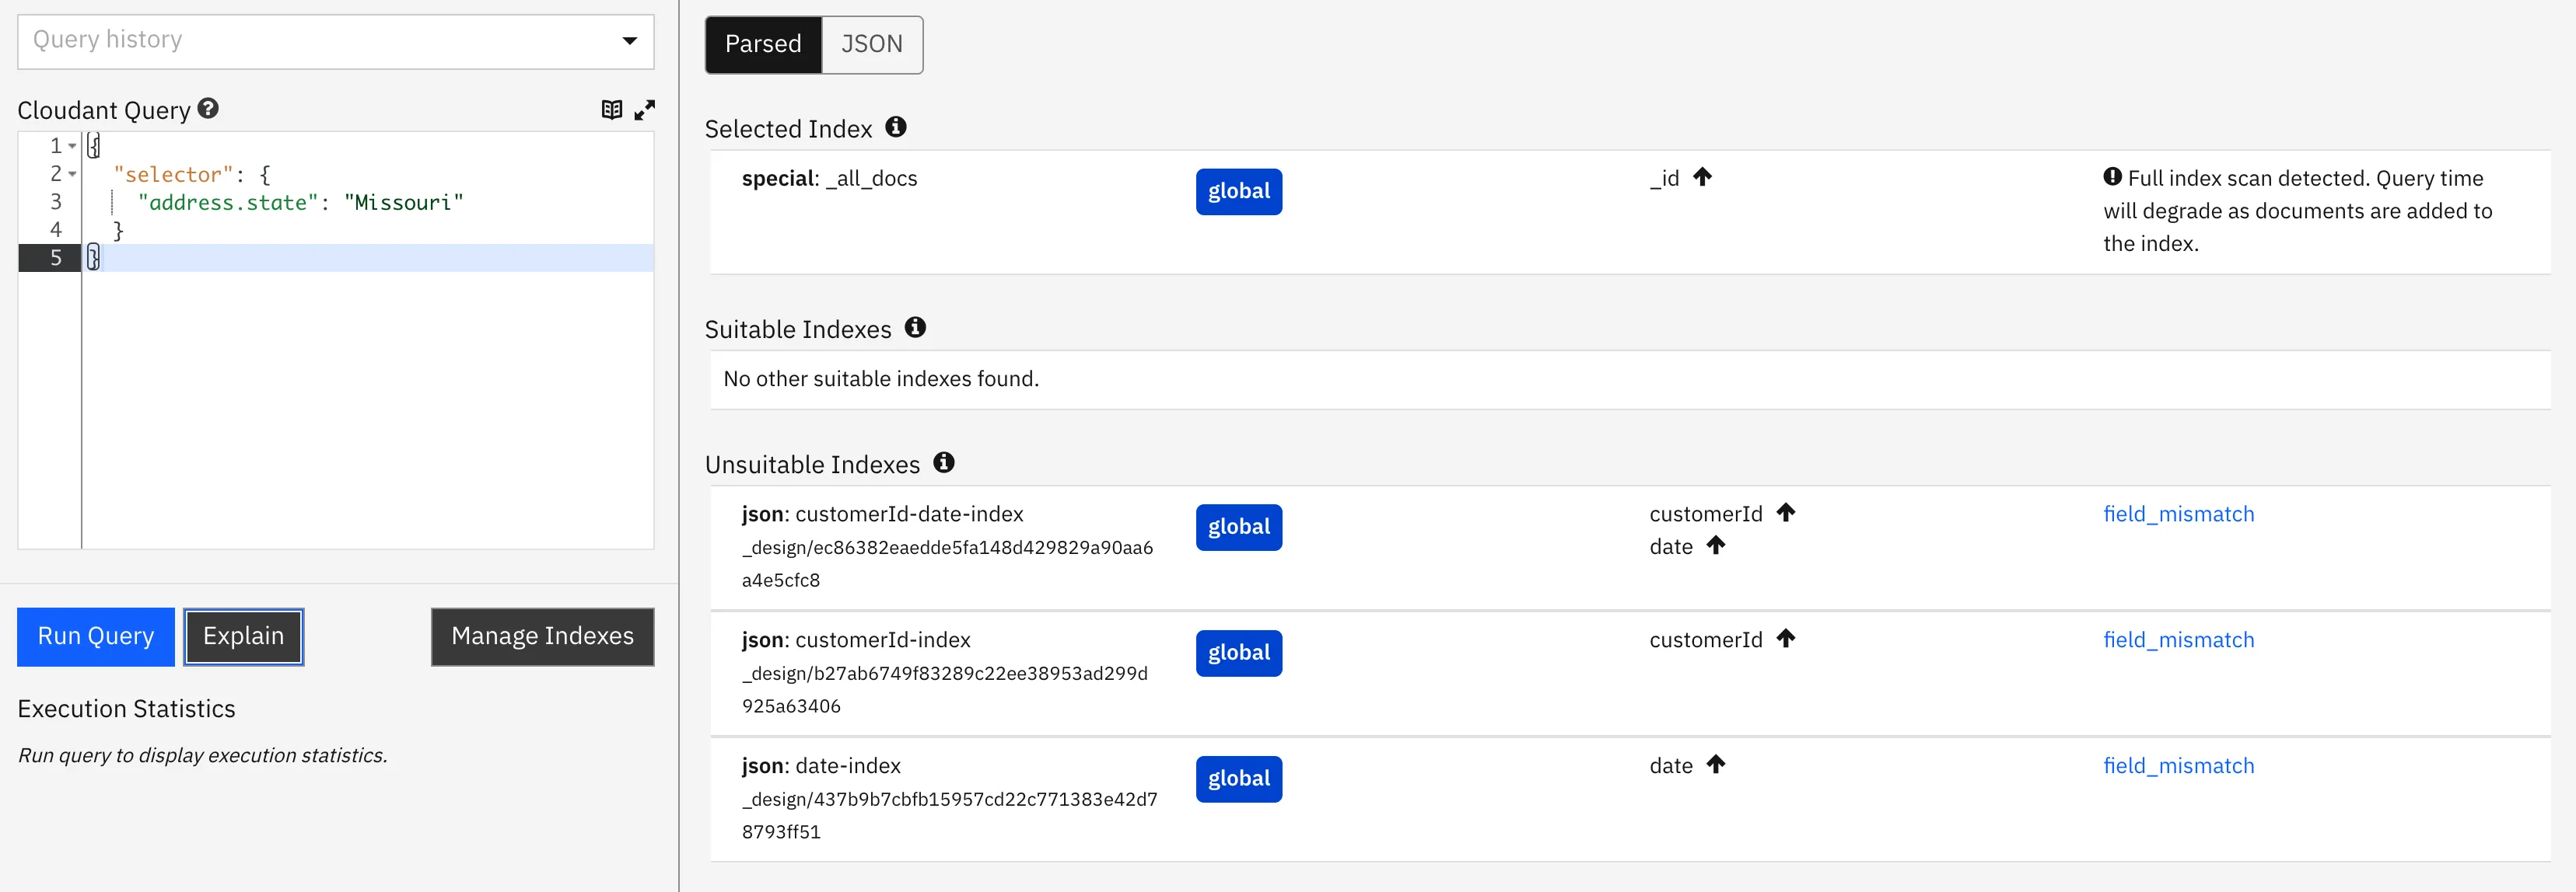Click global badge for customerId-index
This screenshot has height=892, width=2576.
click(x=1239, y=653)
